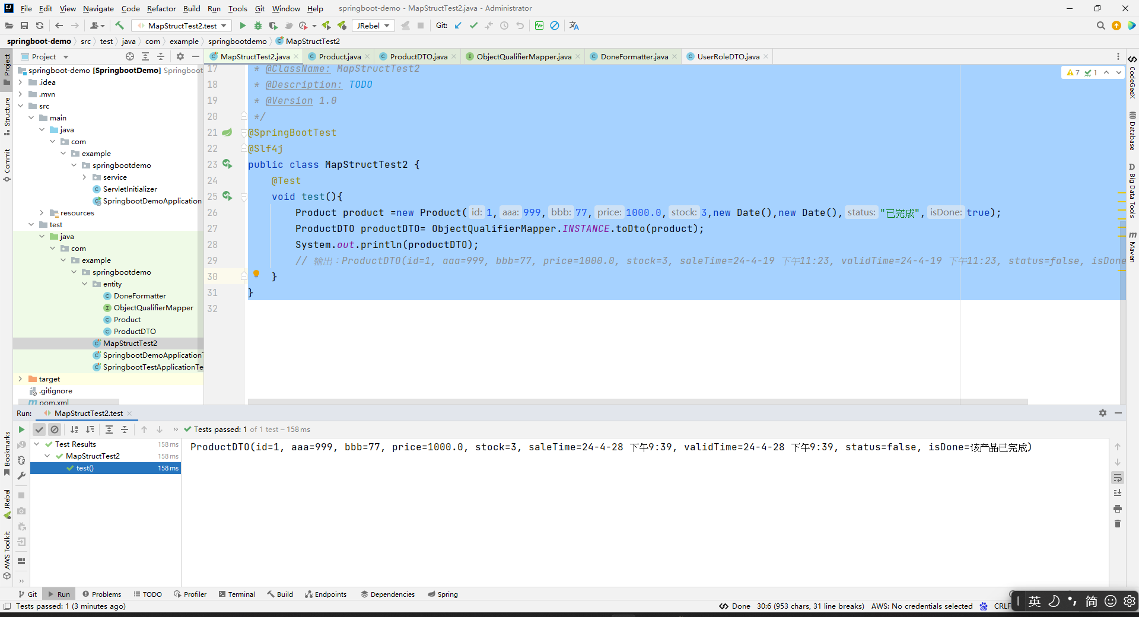Run the MapStructTest2.test configuration
Image resolution: width=1139 pixels, height=617 pixels.
point(242,26)
